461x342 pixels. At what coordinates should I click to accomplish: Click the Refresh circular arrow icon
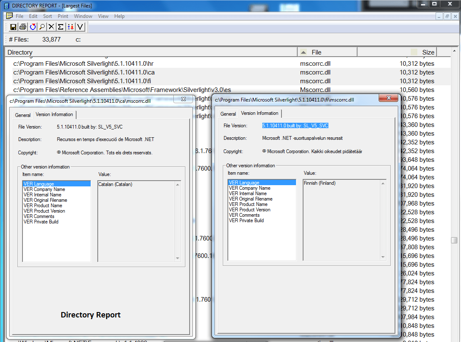click(x=32, y=27)
